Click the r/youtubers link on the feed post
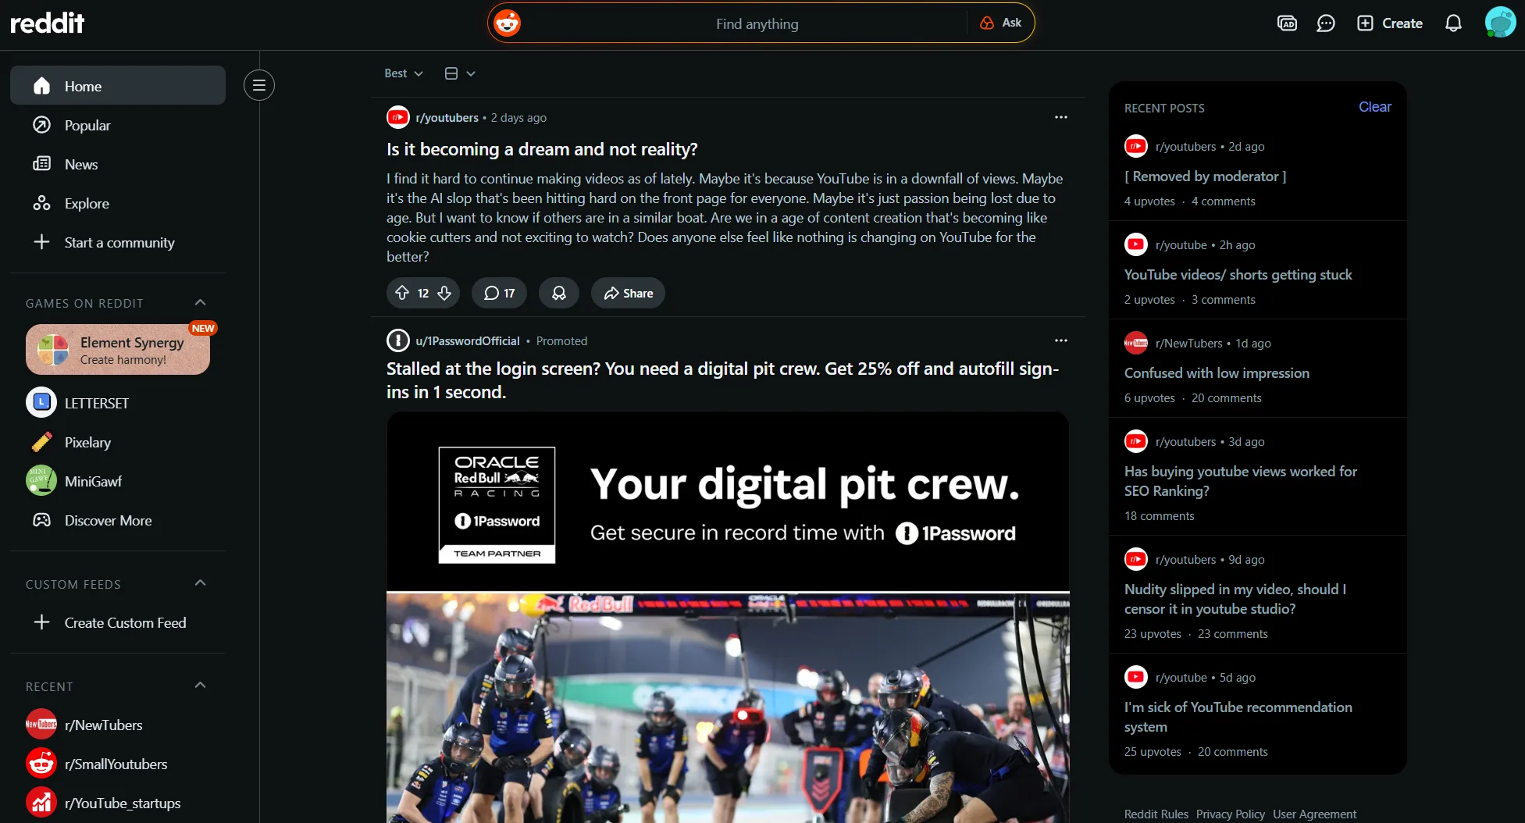Viewport: 1525px width, 823px height. click(447, 117)
